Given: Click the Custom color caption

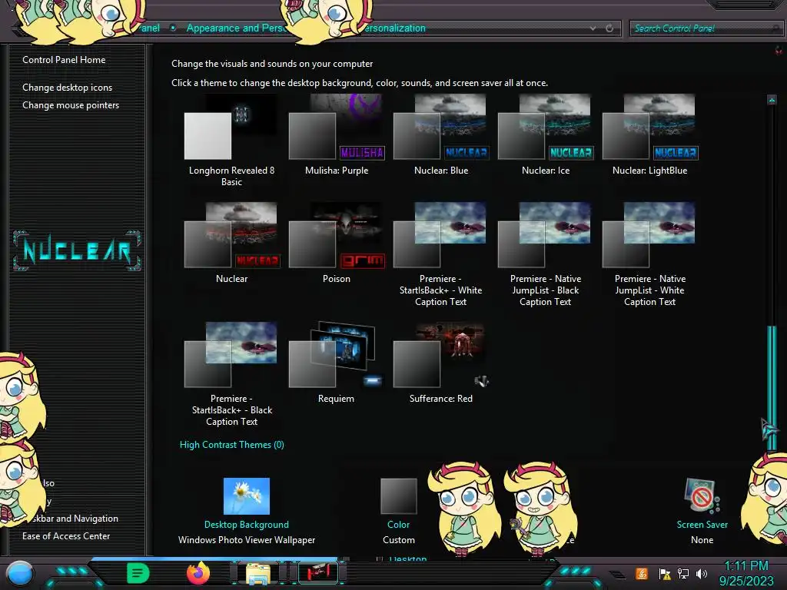Looking at the screenshot, I should pyautogui.click(x=399, y=540).
